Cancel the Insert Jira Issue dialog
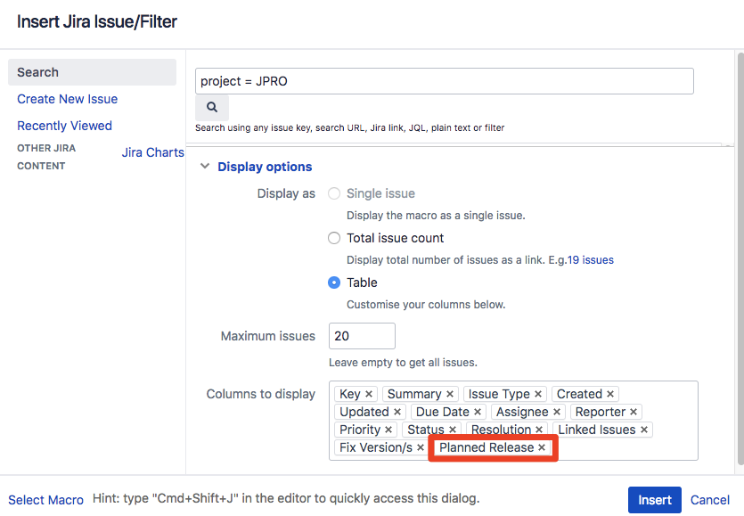 (x=710, y=500)
